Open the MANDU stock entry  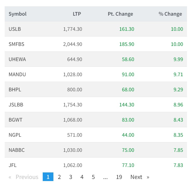(x=17, y=75)
